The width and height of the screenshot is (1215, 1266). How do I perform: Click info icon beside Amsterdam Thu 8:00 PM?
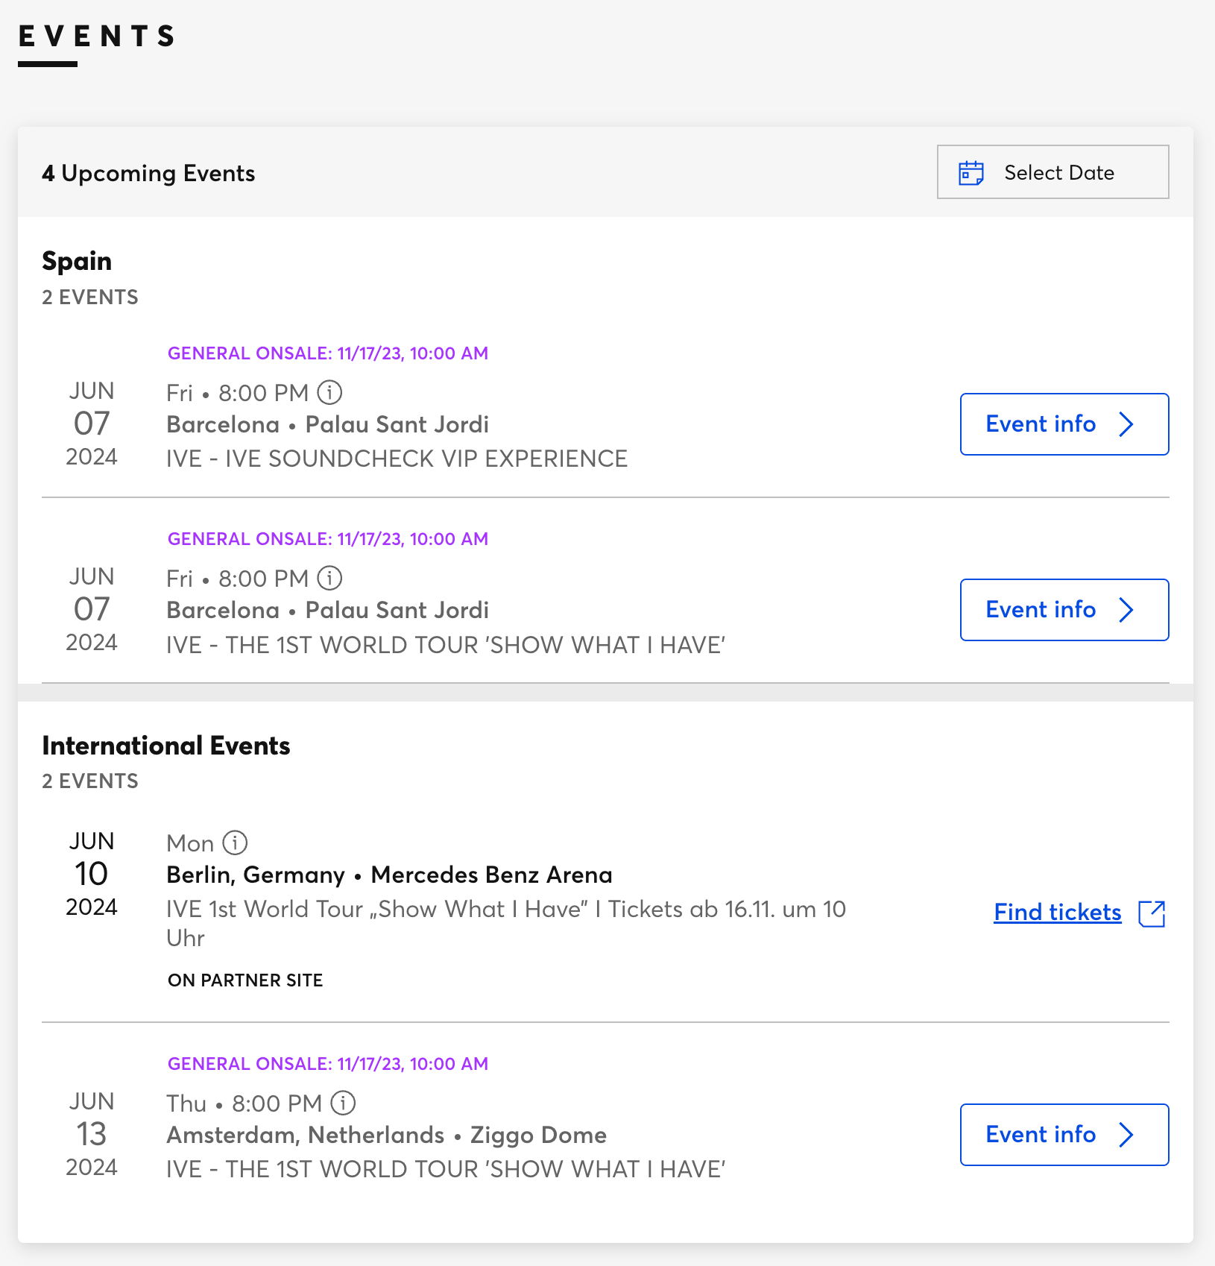[343, 1103]
